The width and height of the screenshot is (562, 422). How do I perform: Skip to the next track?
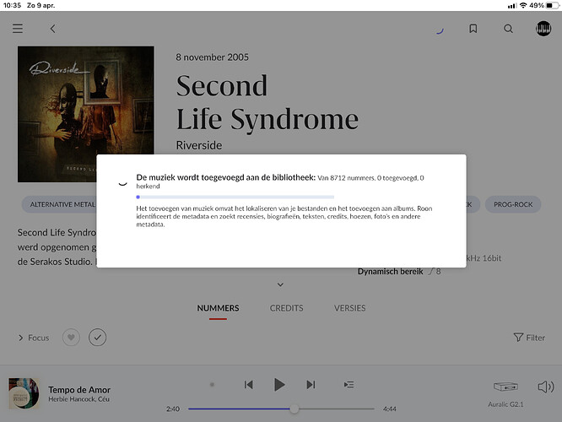[x=311, y=385]
